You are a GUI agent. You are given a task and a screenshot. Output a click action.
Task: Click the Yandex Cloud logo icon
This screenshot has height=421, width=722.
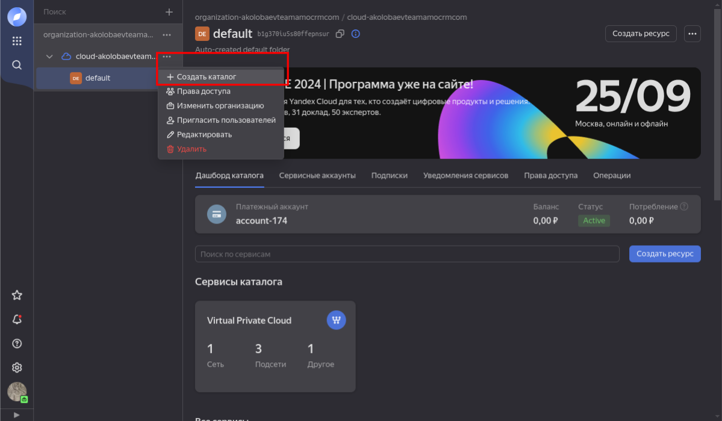point(17,17)
